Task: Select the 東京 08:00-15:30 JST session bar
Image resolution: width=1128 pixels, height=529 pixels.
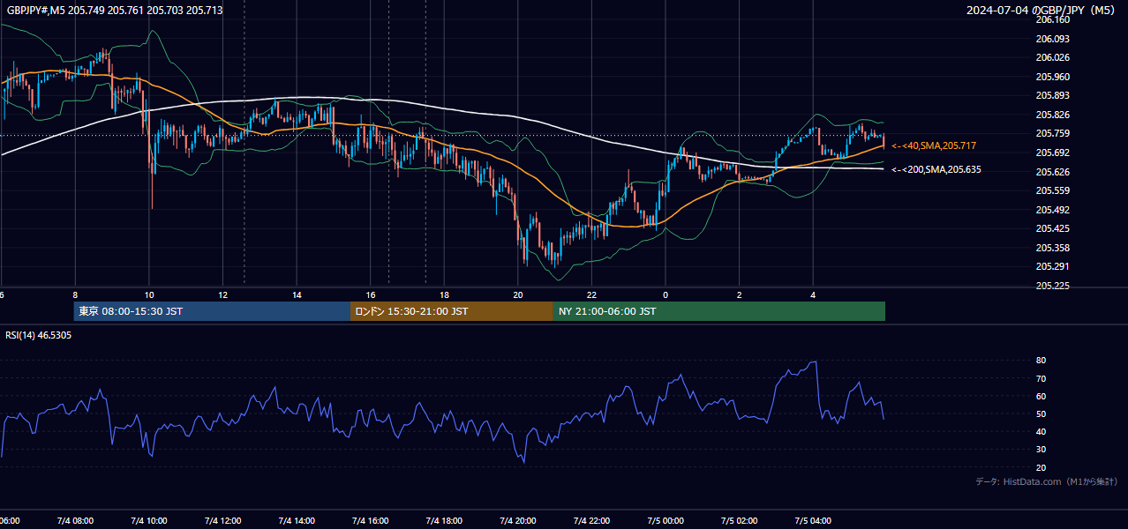Action: (x=212, y=311)
